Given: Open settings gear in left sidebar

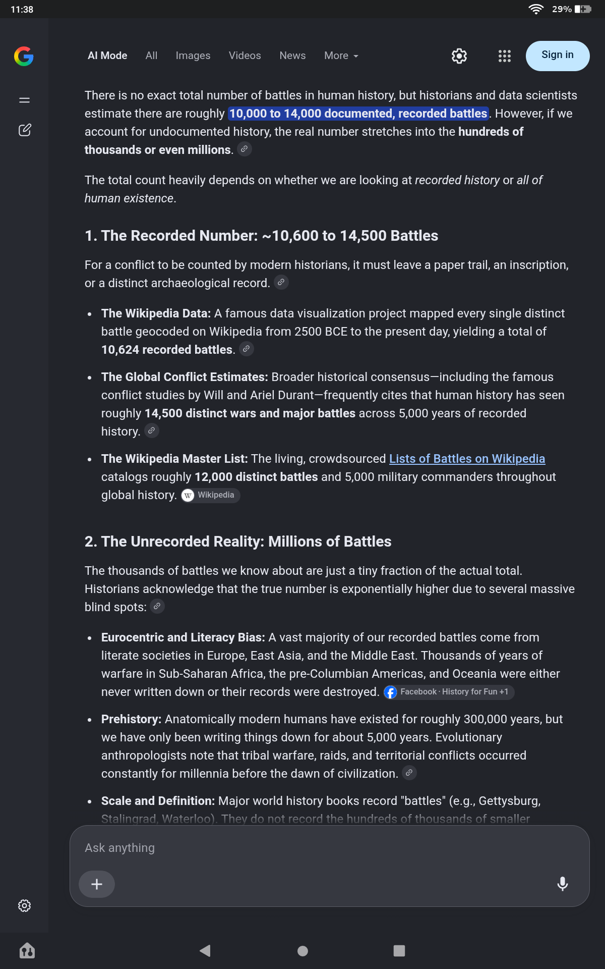Looking at the screenshot, I should 24,905.
